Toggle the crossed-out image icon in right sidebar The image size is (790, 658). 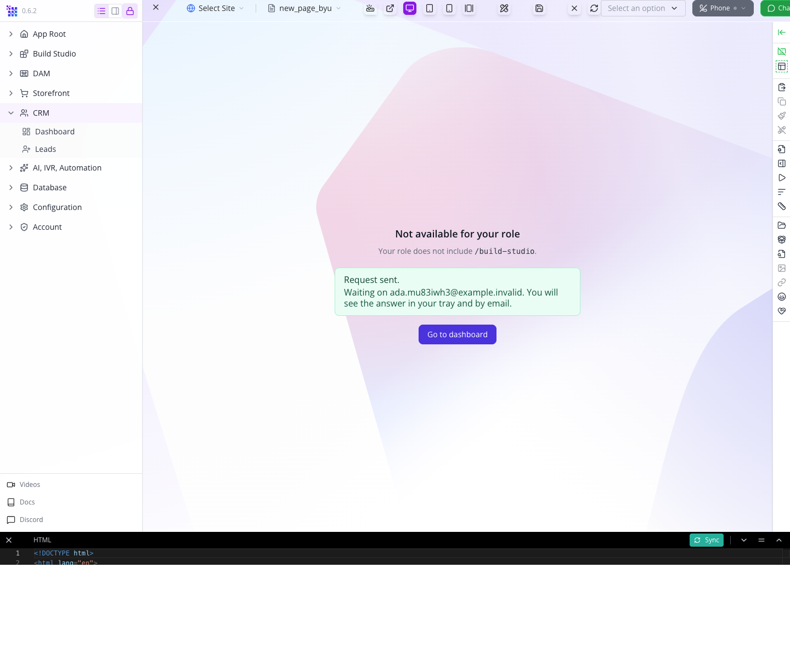pos(782,51)
